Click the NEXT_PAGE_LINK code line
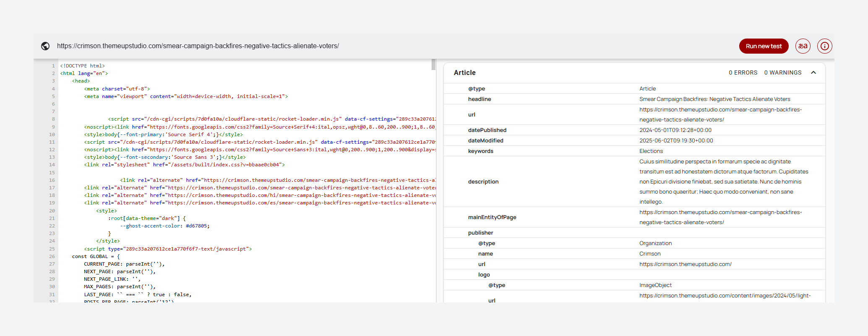 click(x=112, y=279)
